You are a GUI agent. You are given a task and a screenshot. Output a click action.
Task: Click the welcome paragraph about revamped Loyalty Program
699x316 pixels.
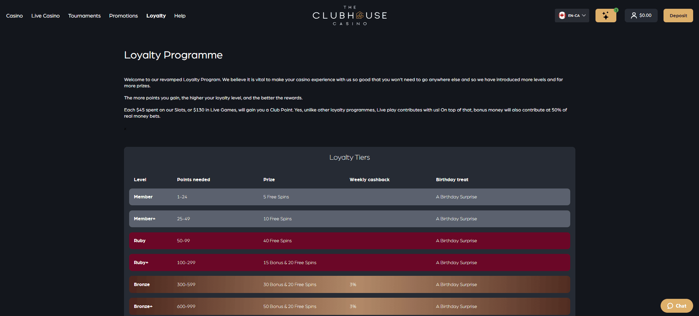pos(343,83)
